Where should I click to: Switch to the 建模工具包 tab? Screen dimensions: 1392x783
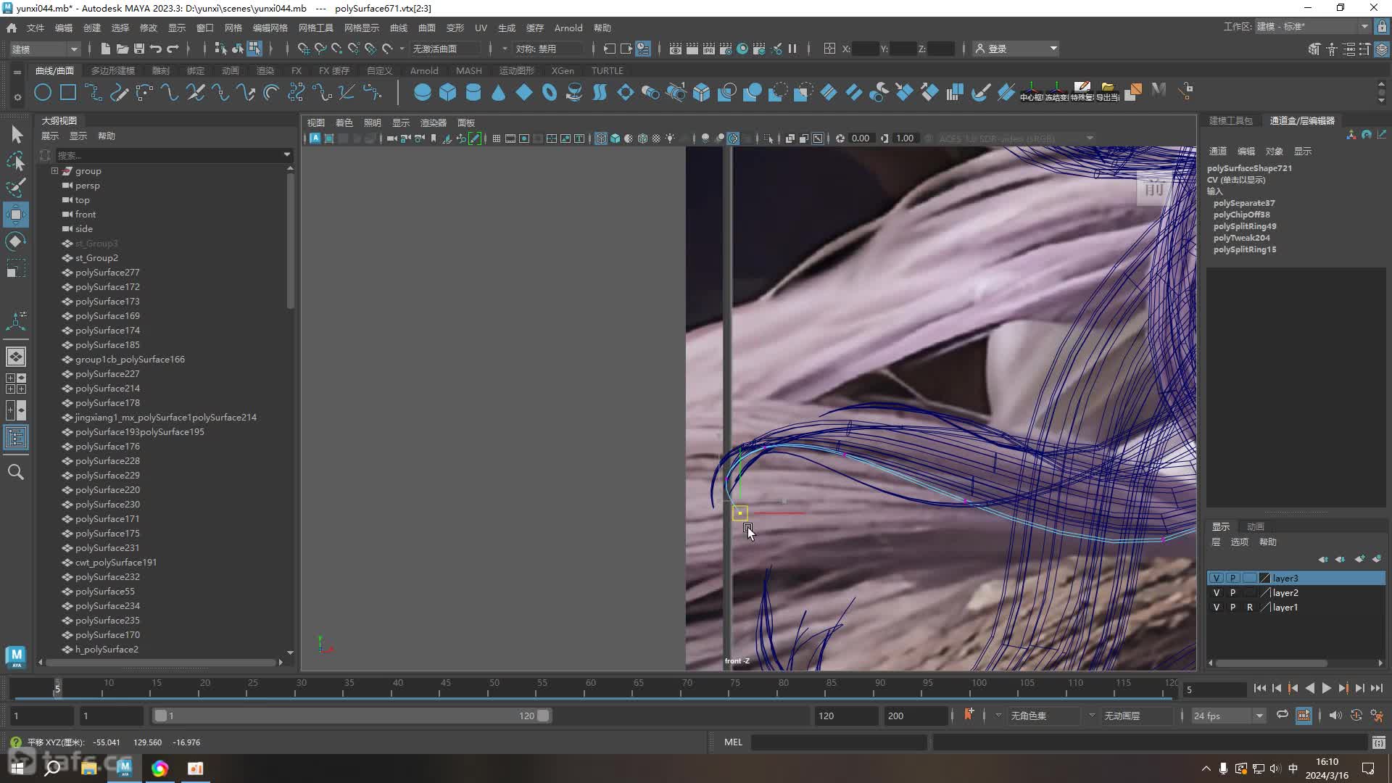[1231, 120]
